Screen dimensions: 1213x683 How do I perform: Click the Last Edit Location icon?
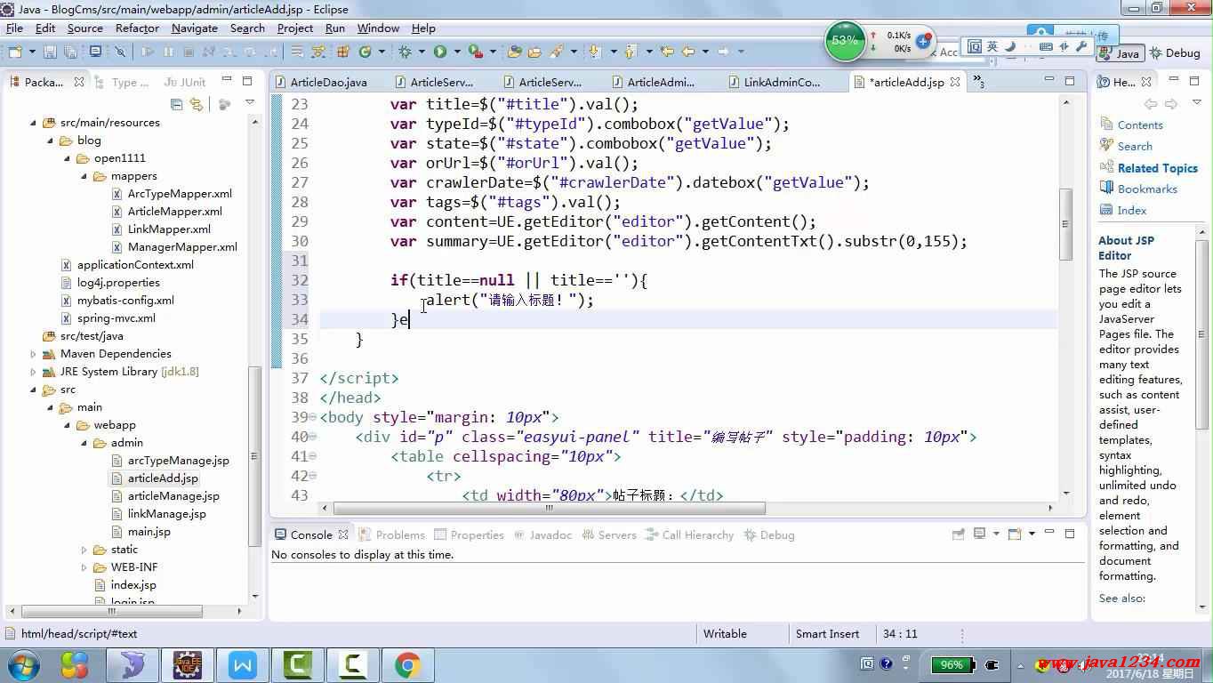point(666,52)
